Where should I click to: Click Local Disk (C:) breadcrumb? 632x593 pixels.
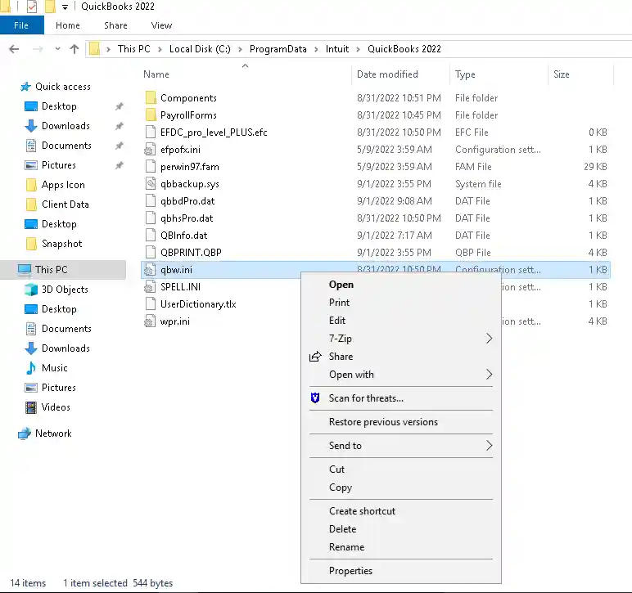pyautogui.click(x=200, y=49)
